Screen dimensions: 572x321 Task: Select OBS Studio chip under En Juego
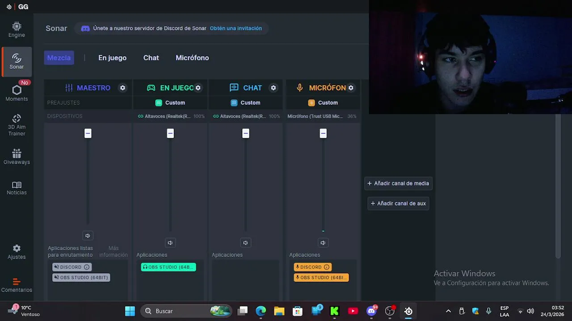tap(168, 267)
